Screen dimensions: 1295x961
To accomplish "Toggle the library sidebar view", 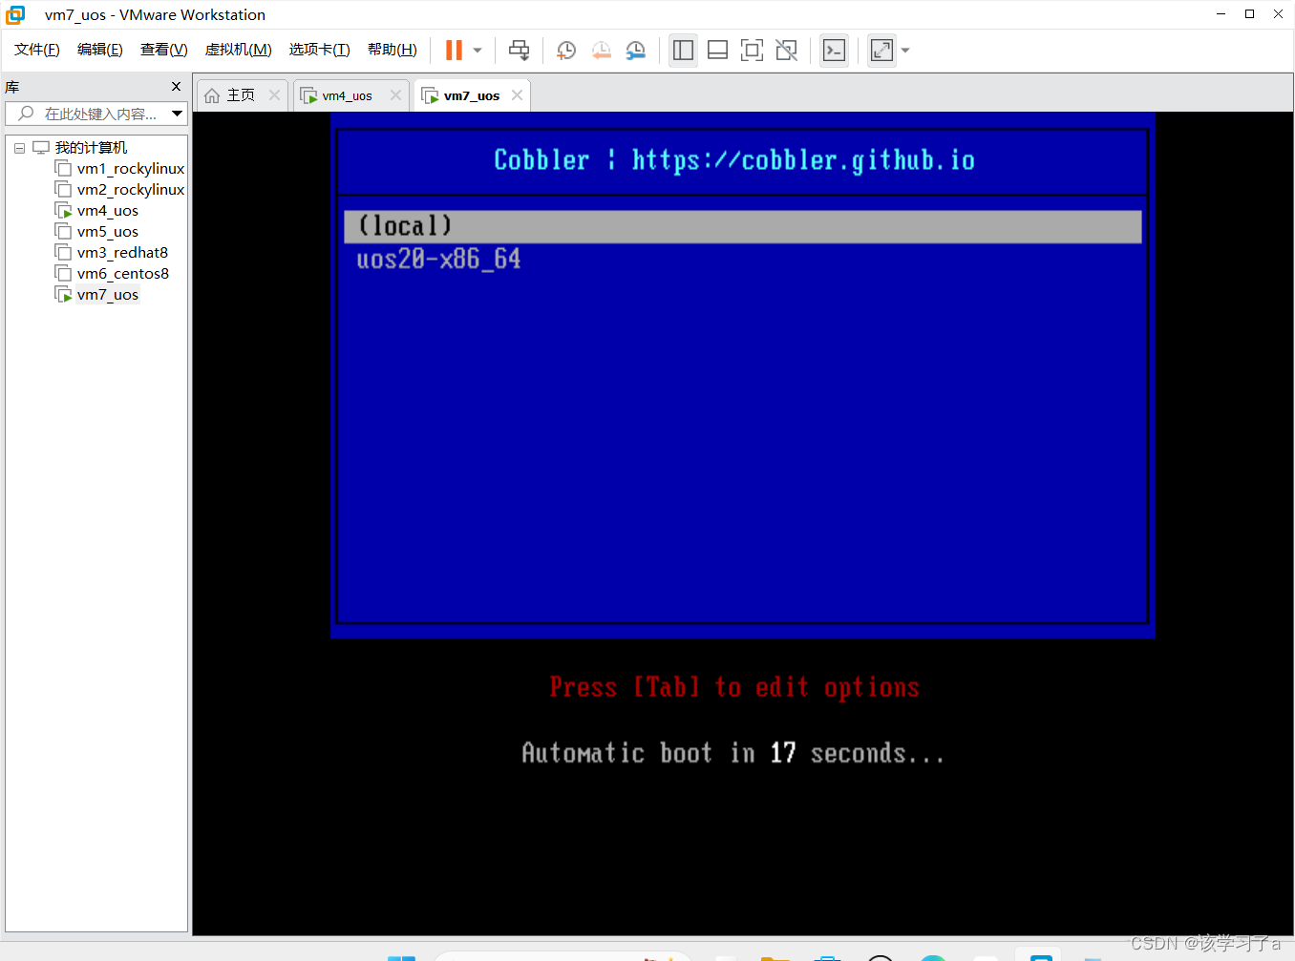I will 683,51.
